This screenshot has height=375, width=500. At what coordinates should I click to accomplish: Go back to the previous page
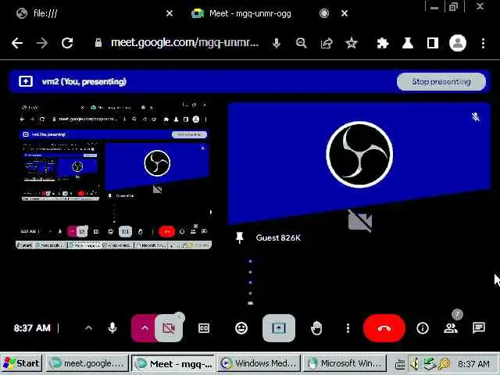point(17,43)
